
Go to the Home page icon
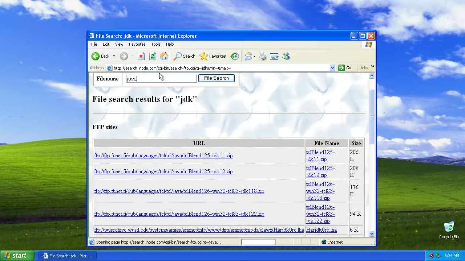point(164,56)
